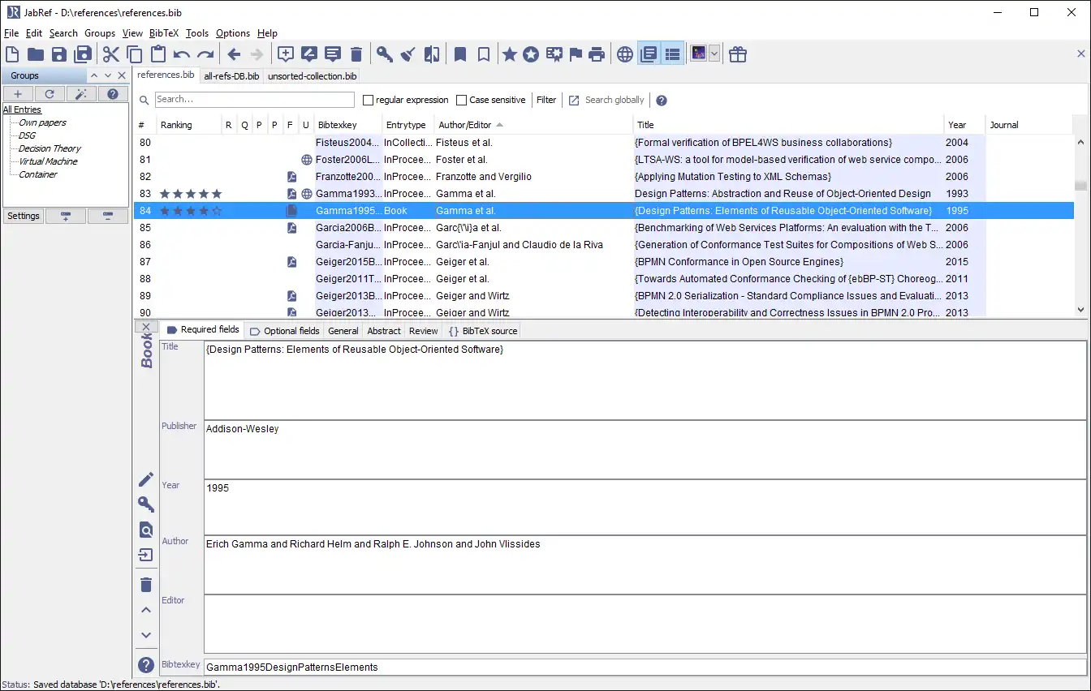Click the Save database toolbar icon
Screen dimensions: 1091x691
[58, 54]
